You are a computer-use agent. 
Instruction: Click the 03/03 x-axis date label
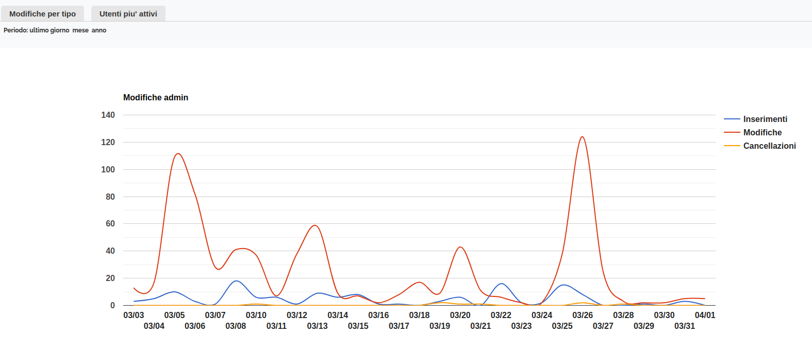134,315
